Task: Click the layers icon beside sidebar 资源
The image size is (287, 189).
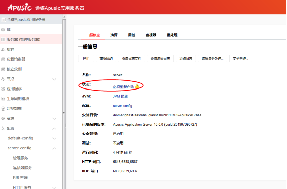Action: click(x=3, y=118)
